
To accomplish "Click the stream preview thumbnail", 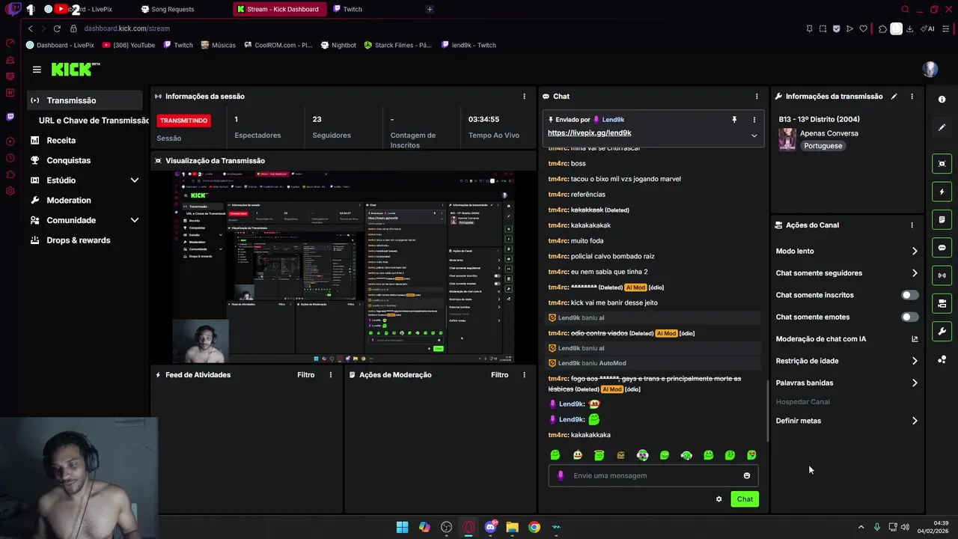I will (344, 267).
